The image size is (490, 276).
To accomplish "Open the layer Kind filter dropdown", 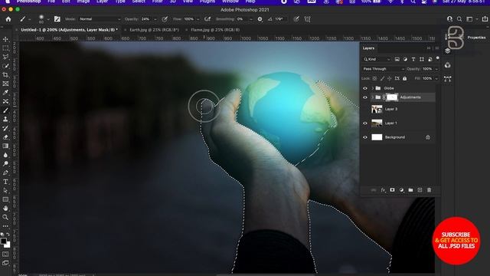I will [377, 60].
